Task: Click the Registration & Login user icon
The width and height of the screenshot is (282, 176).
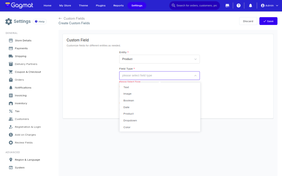Action: point(11,127)
